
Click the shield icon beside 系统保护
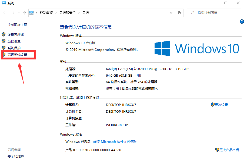[4, 48]
